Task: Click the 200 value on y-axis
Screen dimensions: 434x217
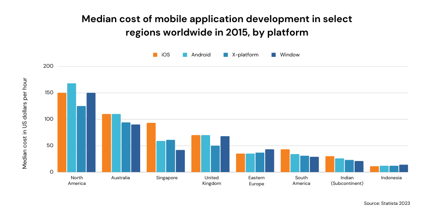Action: click(48, 66)
